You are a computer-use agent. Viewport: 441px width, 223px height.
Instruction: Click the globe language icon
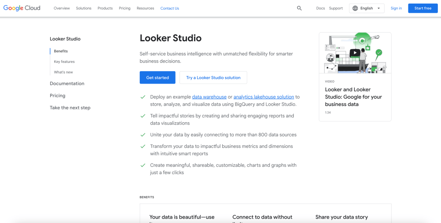pos(355,8)
